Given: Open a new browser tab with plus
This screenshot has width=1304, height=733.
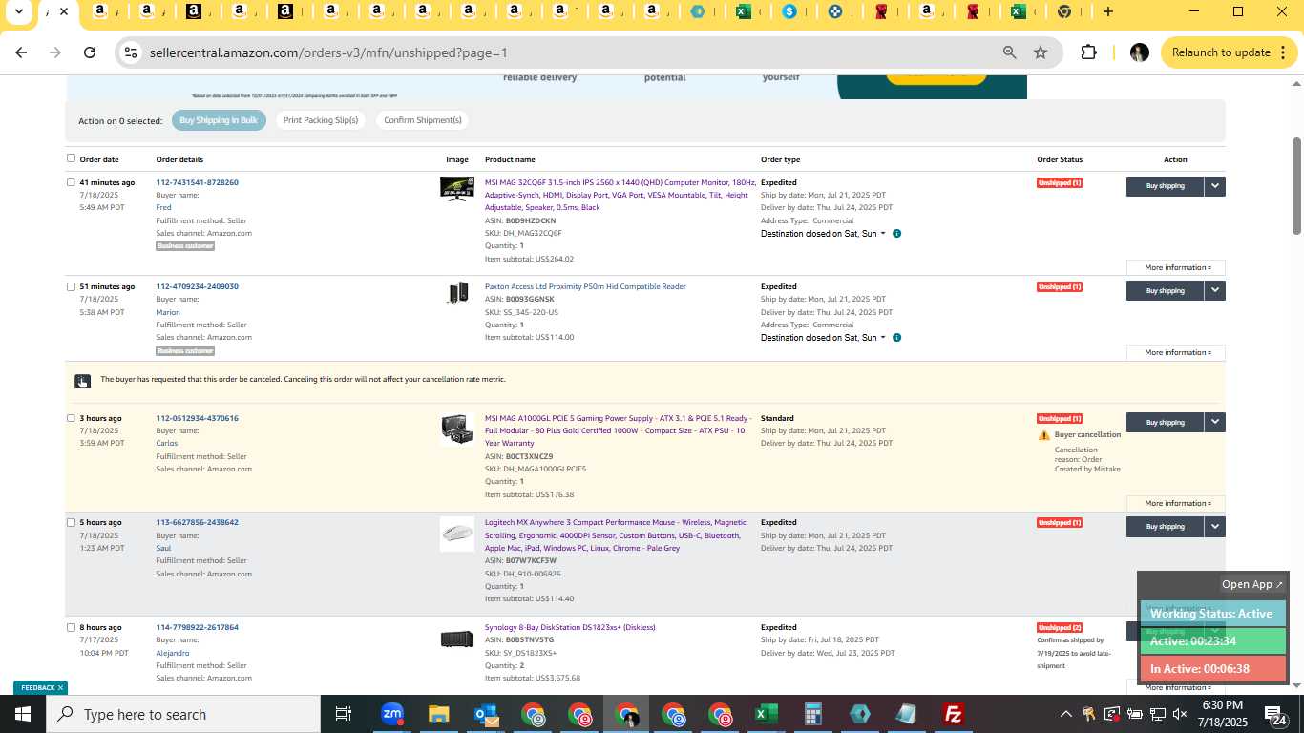Looking at the screenshot, I should point(1107,11).
